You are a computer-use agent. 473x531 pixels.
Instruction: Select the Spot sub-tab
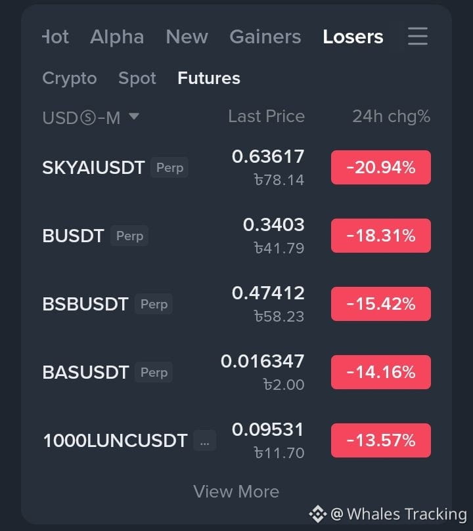coord(137,78)
